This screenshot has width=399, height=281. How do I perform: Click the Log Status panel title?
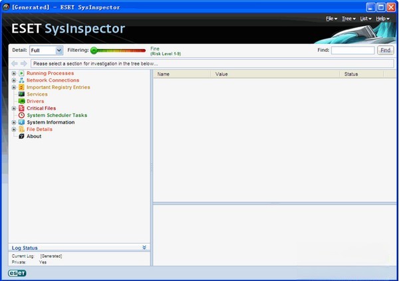point(25,248)
